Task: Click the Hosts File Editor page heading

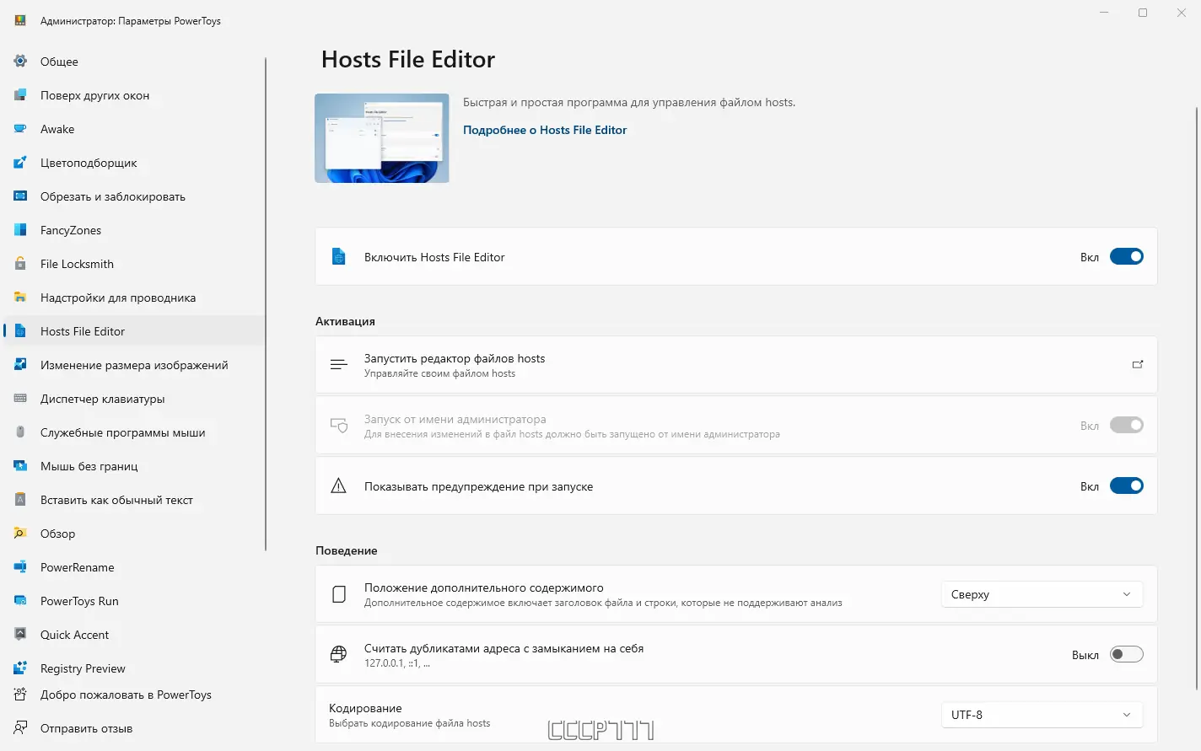Action: 408,59
